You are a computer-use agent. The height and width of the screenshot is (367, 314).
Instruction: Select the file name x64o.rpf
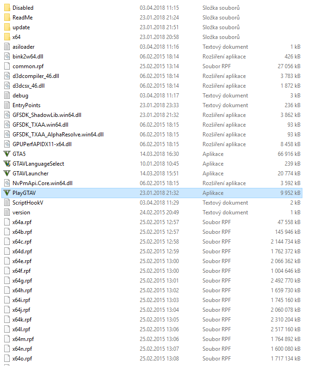[22, 359]
